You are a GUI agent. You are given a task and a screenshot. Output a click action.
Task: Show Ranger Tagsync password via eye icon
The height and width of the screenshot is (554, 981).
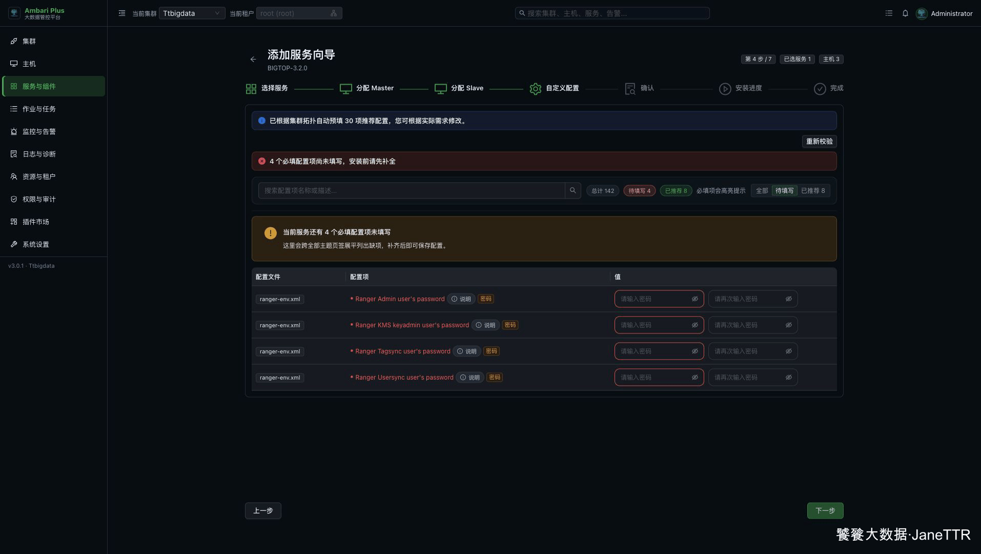tap(695, 351)
